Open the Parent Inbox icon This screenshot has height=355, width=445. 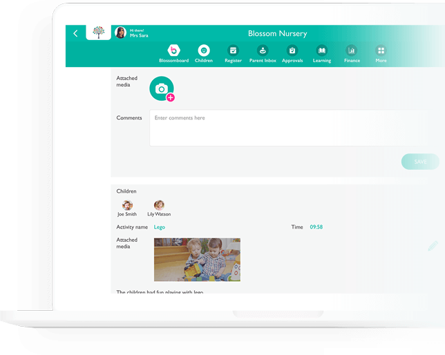(263, 50)
